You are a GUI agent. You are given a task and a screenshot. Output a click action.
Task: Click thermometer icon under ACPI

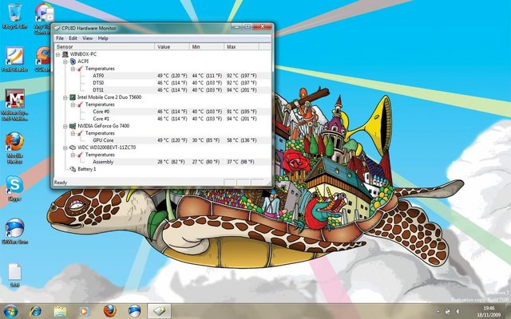click(80, 69)
